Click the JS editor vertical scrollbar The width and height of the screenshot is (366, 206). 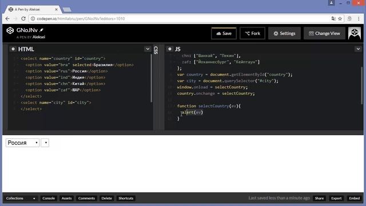(x=362, y=85)
